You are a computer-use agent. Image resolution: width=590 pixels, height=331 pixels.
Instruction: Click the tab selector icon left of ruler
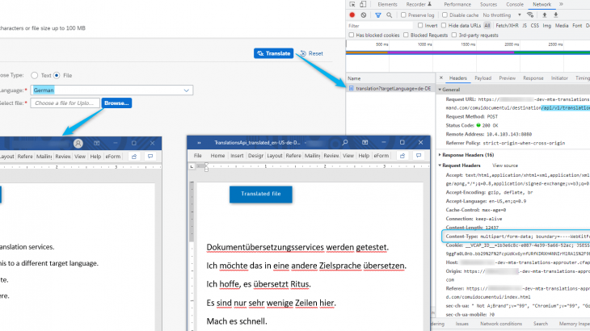point(192,166)
